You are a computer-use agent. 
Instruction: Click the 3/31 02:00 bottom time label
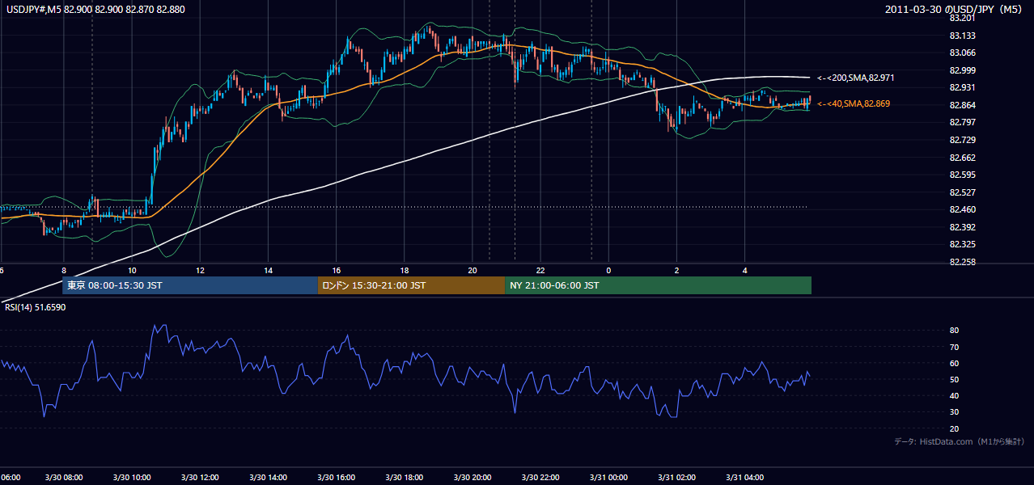point(676,477)
